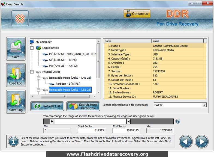Click the Physical Drives label
The image size is (214, 157).
tap(51, 72)
